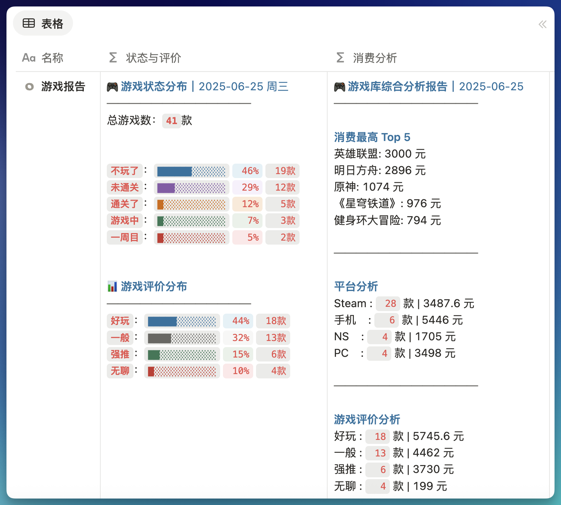Select the 游戏中 status tag
Image resolution: width=561 pixels, height=505 pixels.
coord(125,220)
